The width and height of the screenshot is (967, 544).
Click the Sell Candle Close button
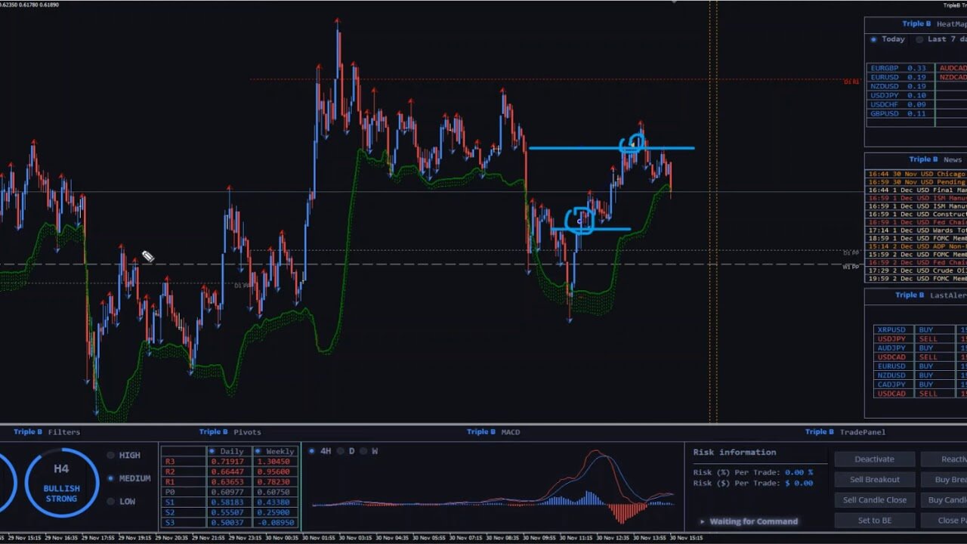pos(874,500)
